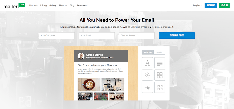The image size is (234, 109).
Task: Focus the Your Email input field
Action: point(97,35)
